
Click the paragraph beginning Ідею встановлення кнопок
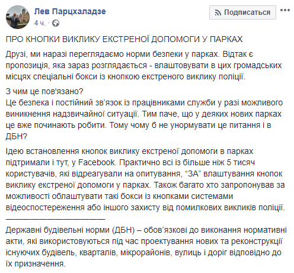[x=145, y=179]
